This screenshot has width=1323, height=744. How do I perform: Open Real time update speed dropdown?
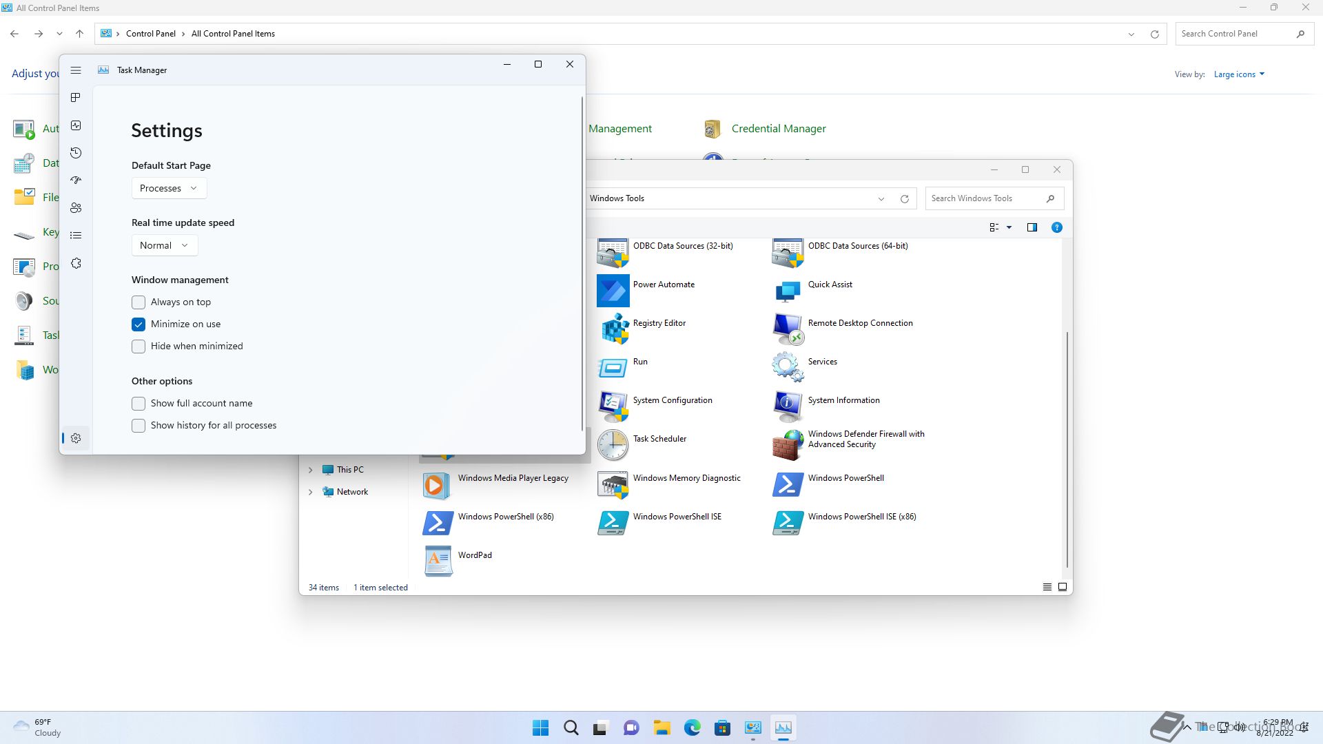point(165,245)
